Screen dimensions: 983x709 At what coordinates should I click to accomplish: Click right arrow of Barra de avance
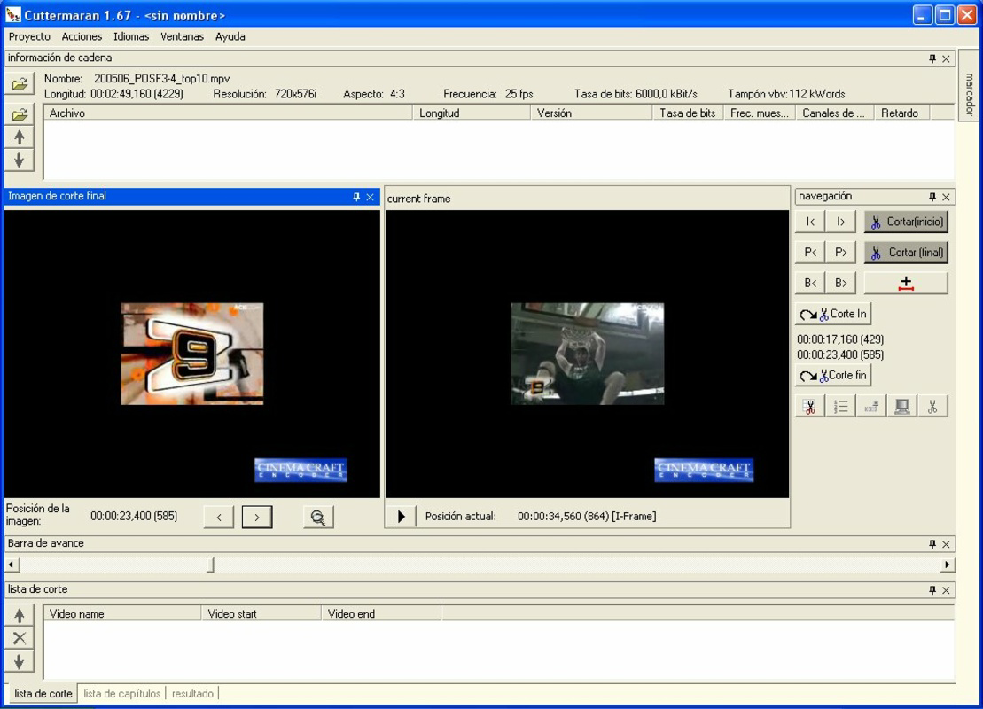pyautogui.click(x=948, y=565)
